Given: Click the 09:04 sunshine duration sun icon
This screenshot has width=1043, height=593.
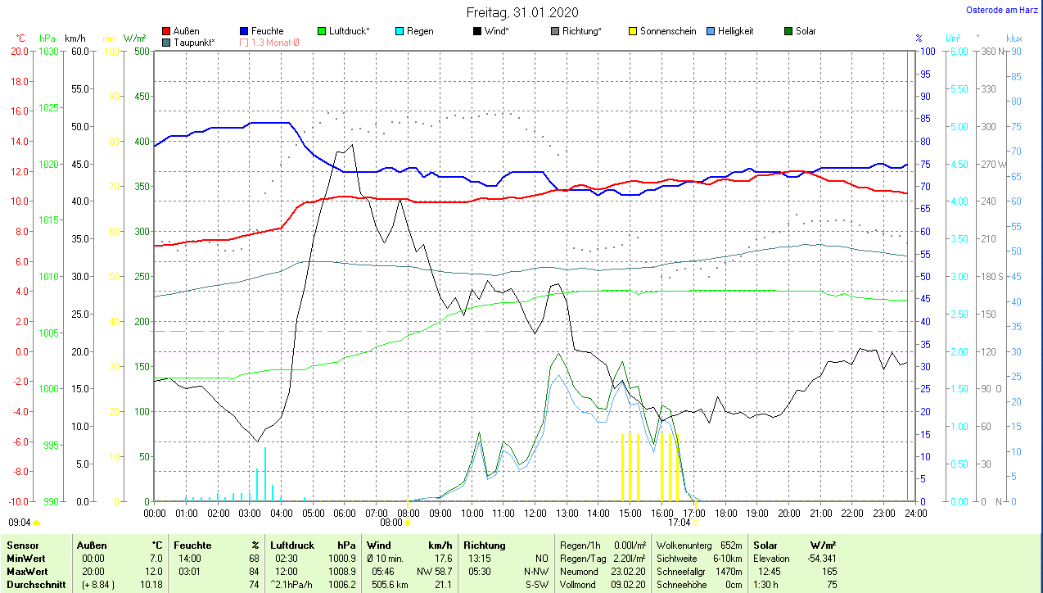Looking at the screenshot, I should point(37,522).
